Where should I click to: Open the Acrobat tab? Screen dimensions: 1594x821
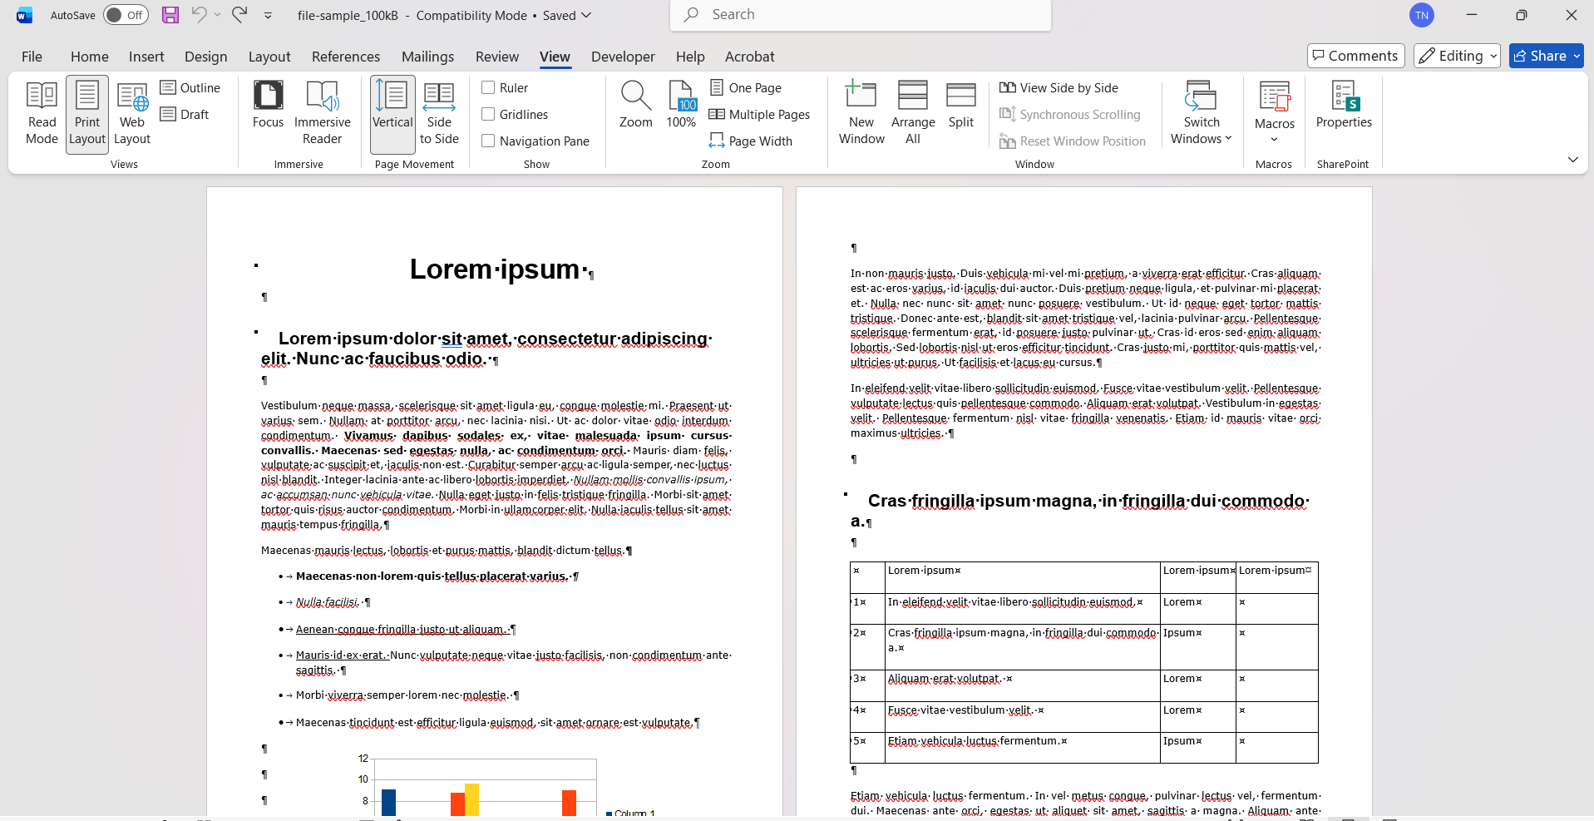tap(749, 56)
